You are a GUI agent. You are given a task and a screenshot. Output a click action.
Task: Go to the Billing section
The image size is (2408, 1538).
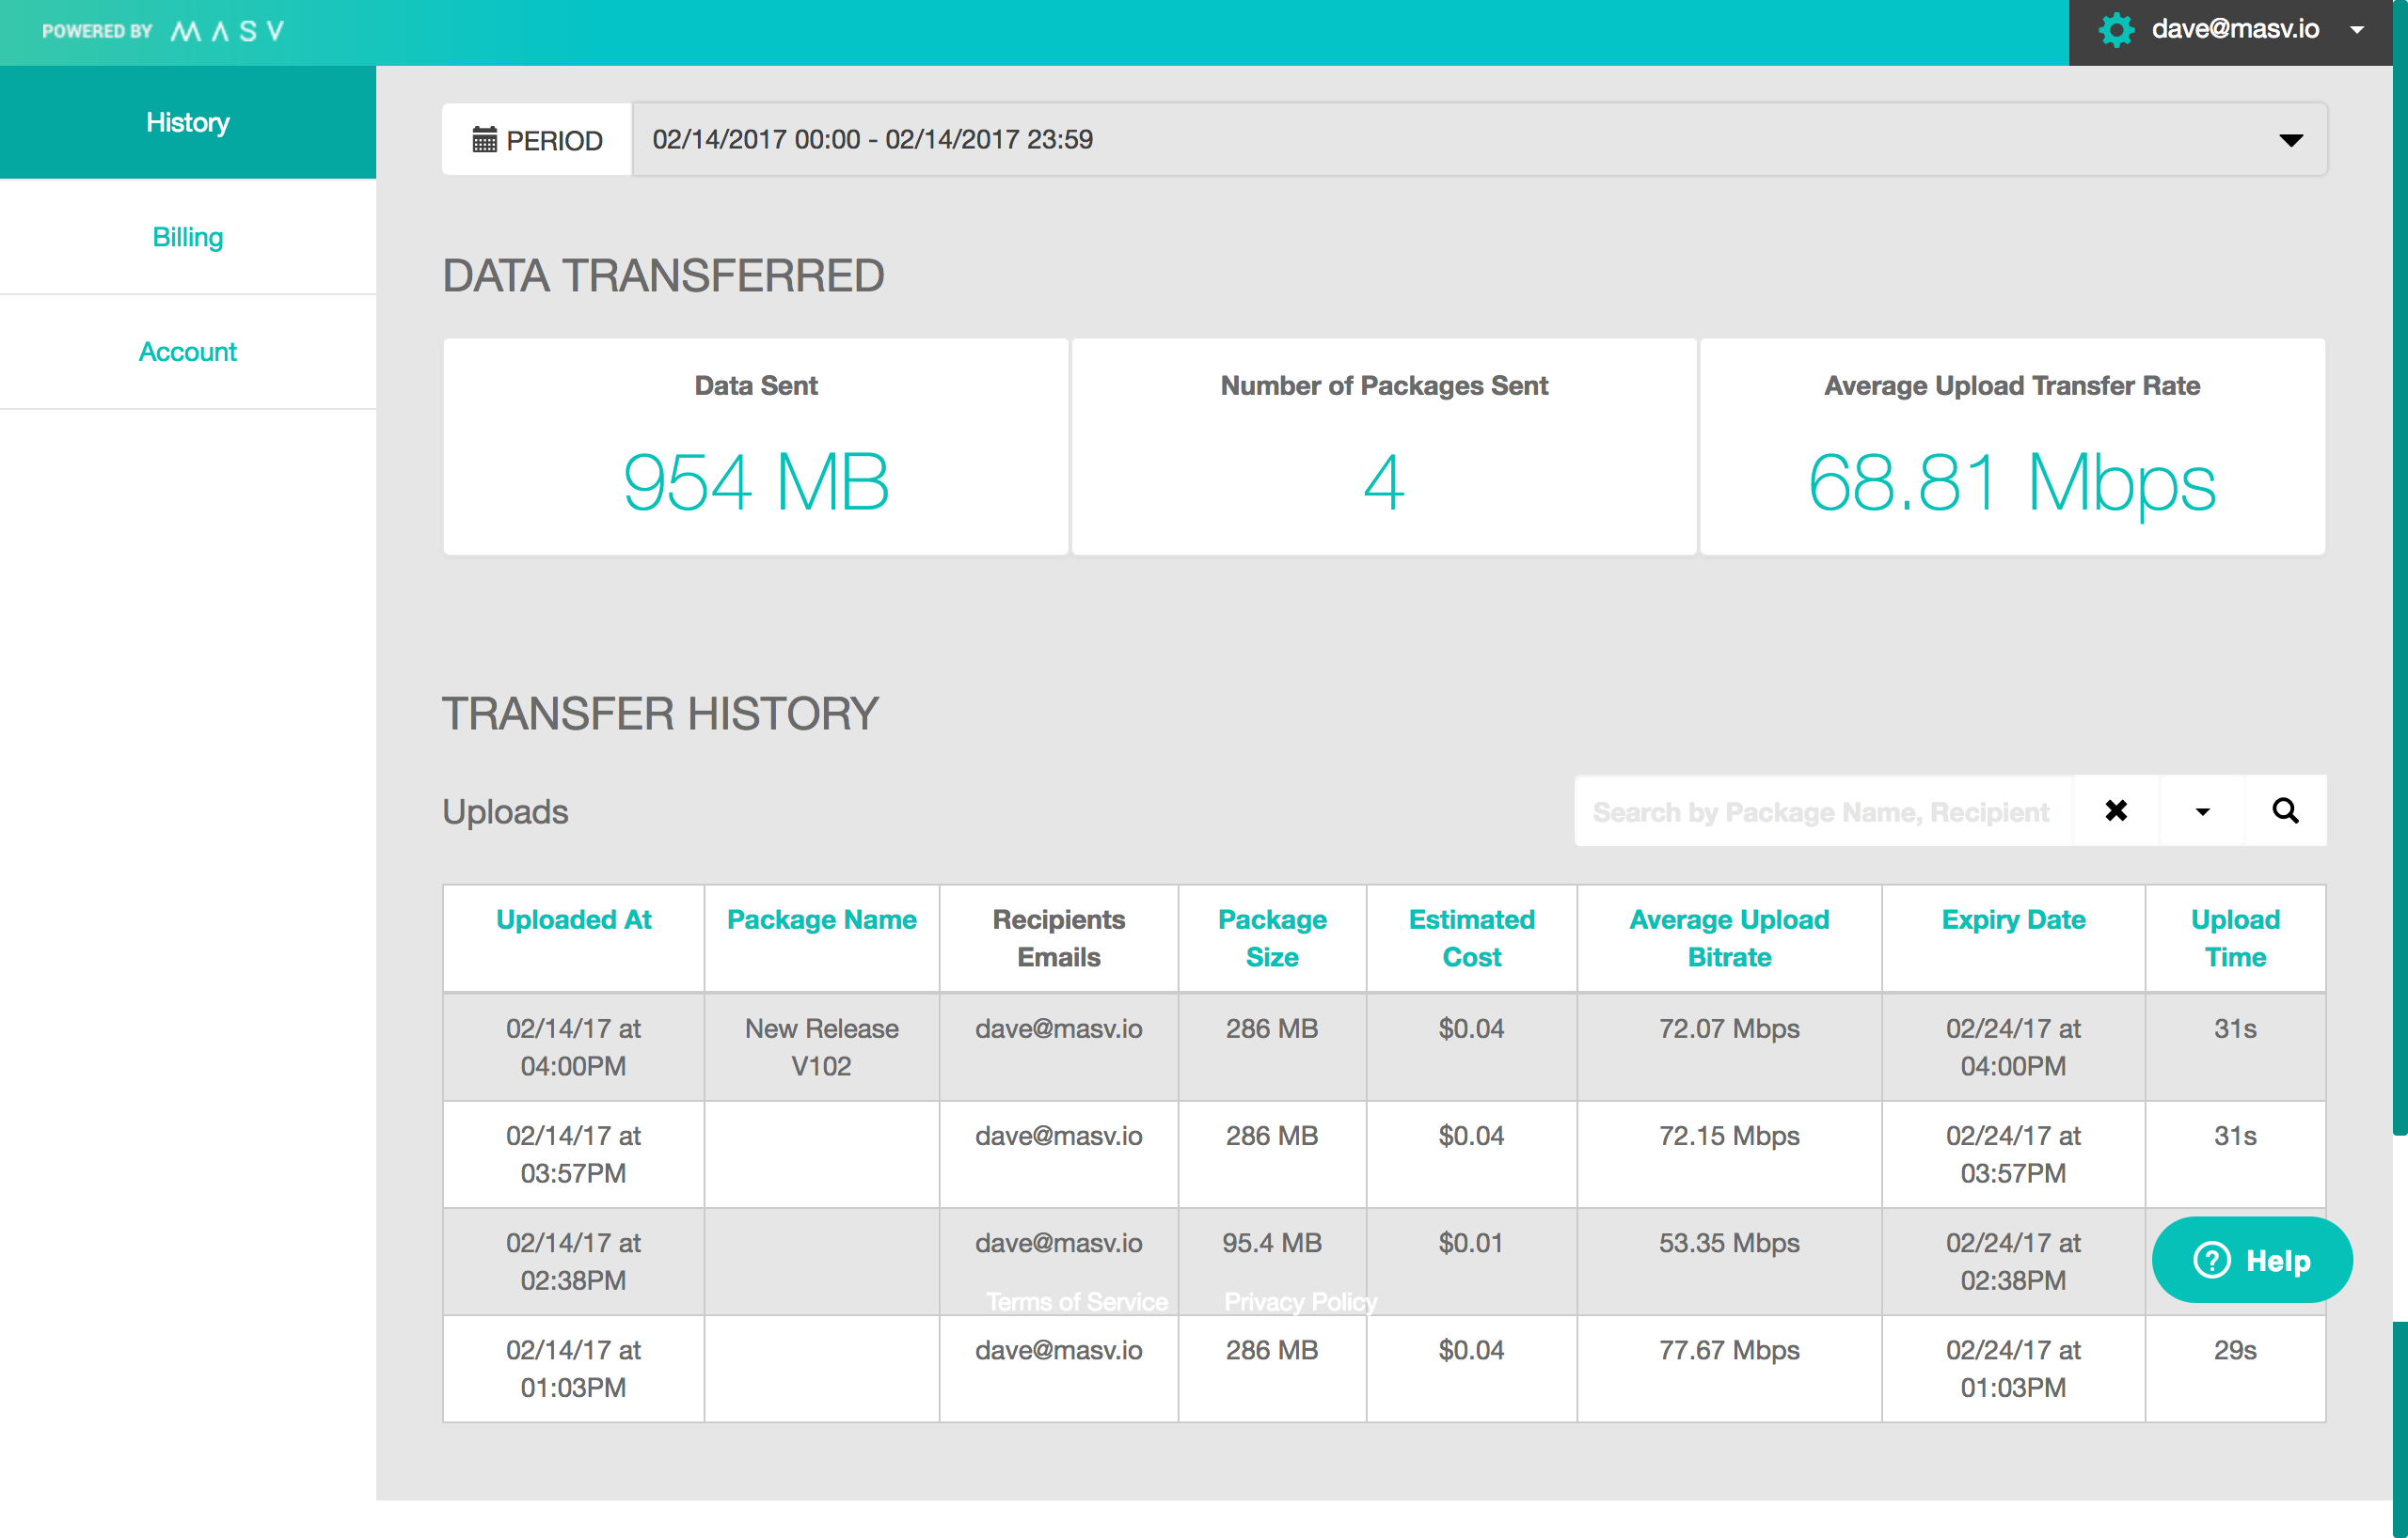point(188,237)
